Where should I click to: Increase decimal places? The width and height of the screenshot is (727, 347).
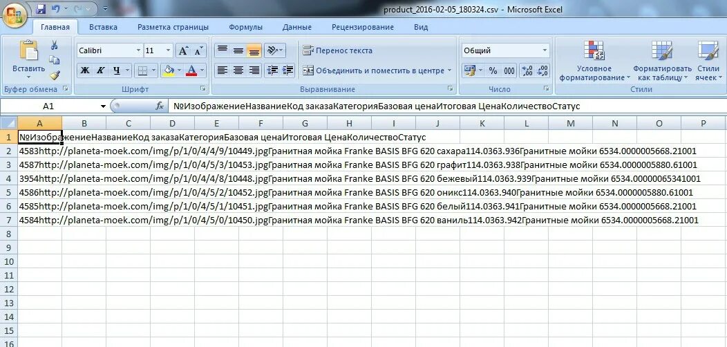[528, 71]
